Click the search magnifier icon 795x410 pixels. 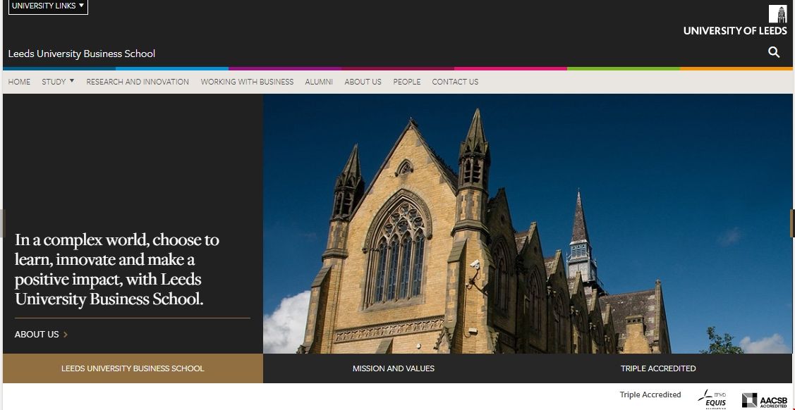coord(774,52)
